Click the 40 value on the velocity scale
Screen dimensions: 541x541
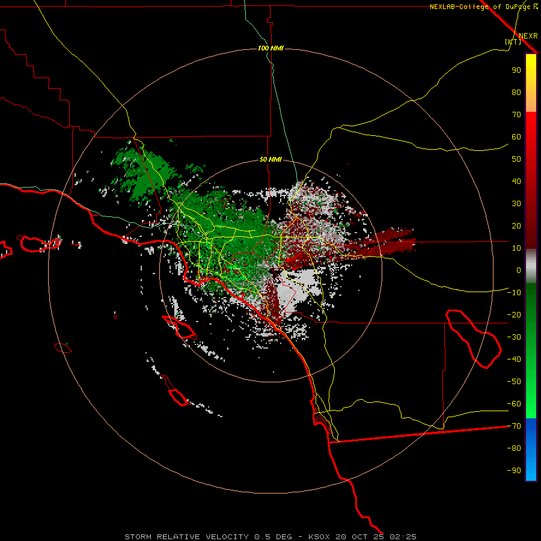pos(516,182)
